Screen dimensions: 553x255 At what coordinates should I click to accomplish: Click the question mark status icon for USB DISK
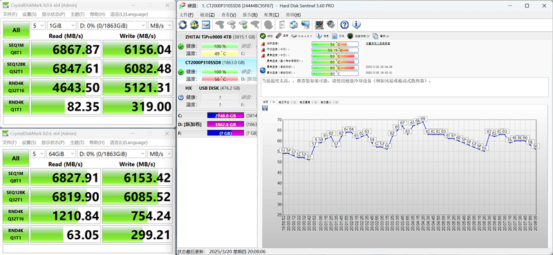(181, 97)
